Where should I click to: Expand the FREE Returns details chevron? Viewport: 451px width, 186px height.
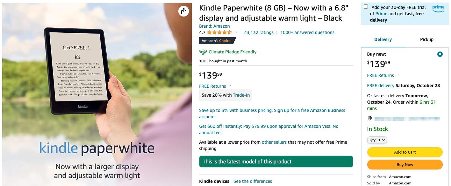(x=230, y=86)
